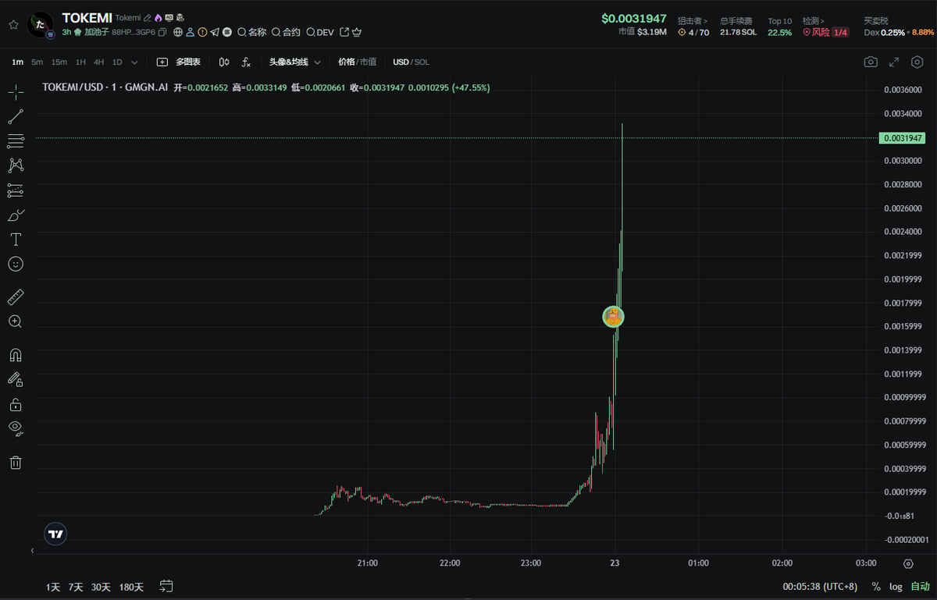Select the ruler measure tool
937x600 pixels.
16,296
